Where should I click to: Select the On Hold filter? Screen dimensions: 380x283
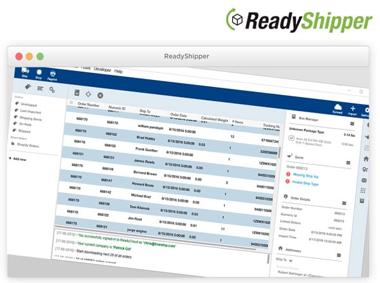tap(25, 124)
